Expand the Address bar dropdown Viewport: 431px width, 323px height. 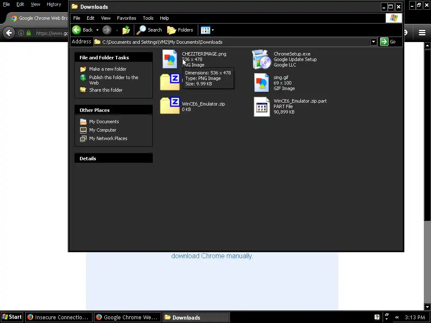pyautogui.click(x=373, y=42)
